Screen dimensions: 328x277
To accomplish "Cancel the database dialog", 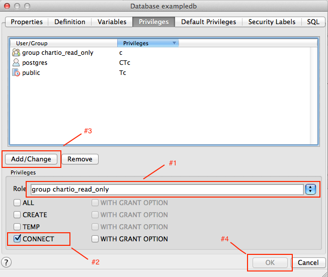I will (308, 262).
